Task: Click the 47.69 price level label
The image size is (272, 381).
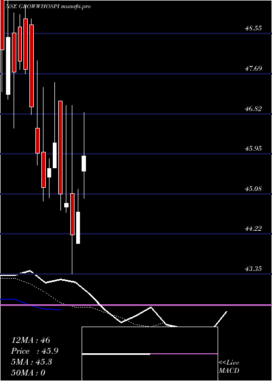Action: 253,68
